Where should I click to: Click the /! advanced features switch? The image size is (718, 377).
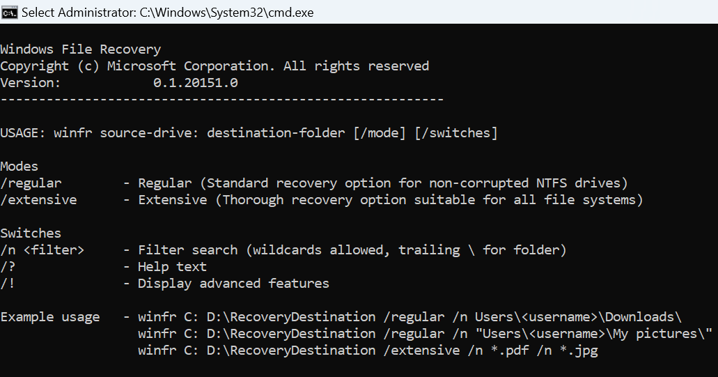tap(8, 284)
